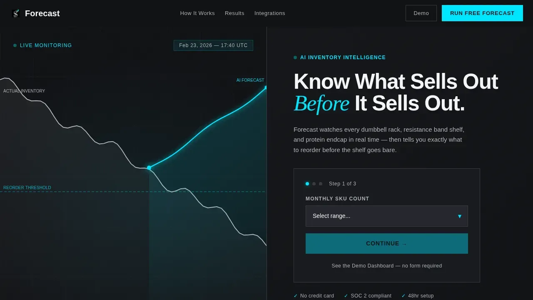Click Run Free Forecast button

482,13
